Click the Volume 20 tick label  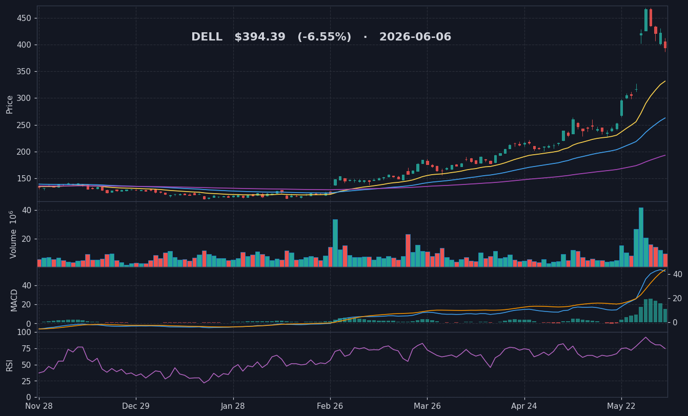pos(27,239)
